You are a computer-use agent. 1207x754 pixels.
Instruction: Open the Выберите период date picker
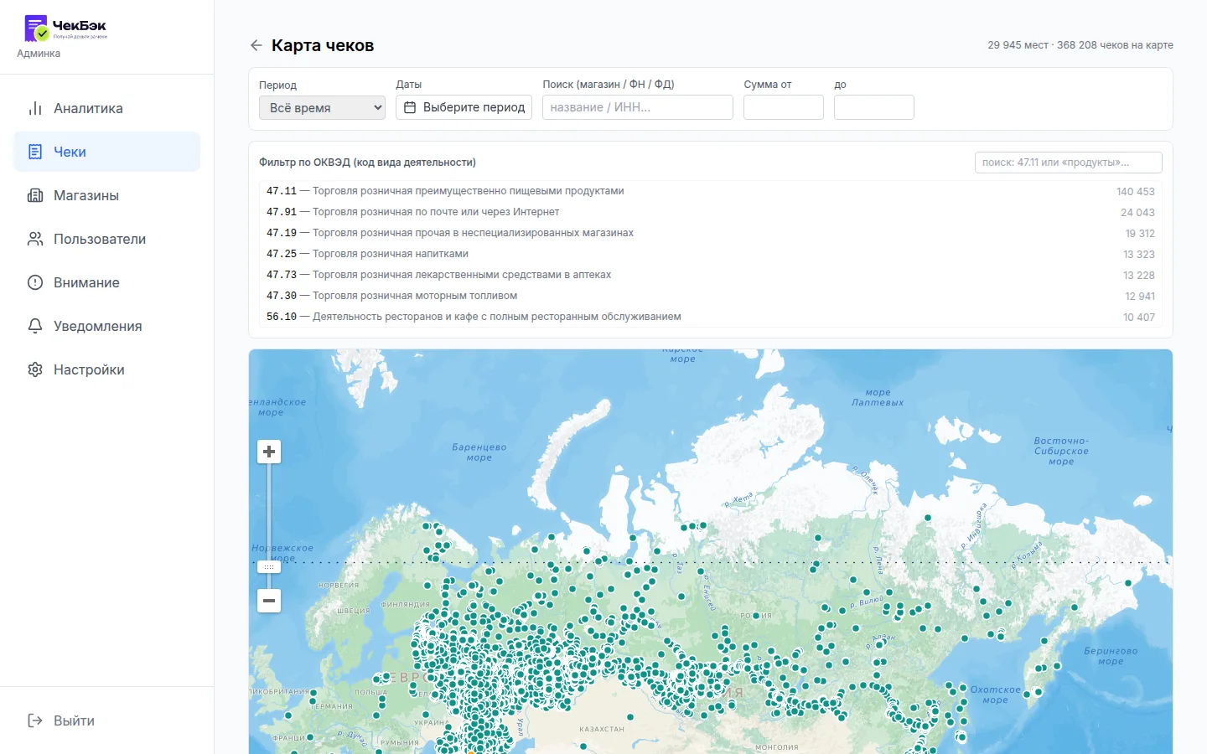(x=464, y=107)
